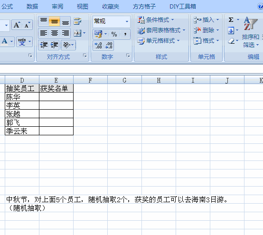Expand the 插入 dropdown arrow

(218, 20)
